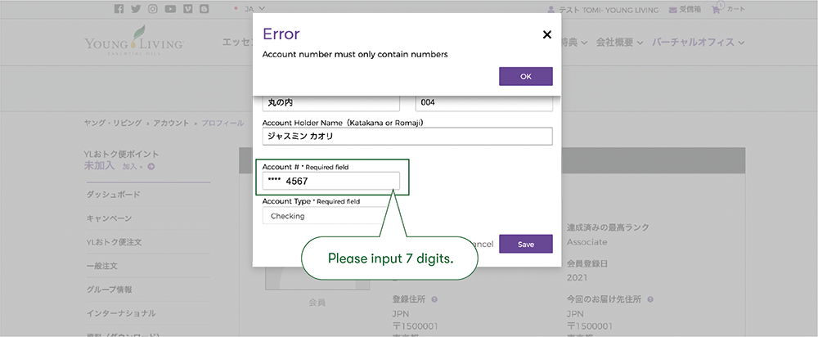
Task: Select ダッシュボード in the sidebar
Action: [x=113, y=195]
